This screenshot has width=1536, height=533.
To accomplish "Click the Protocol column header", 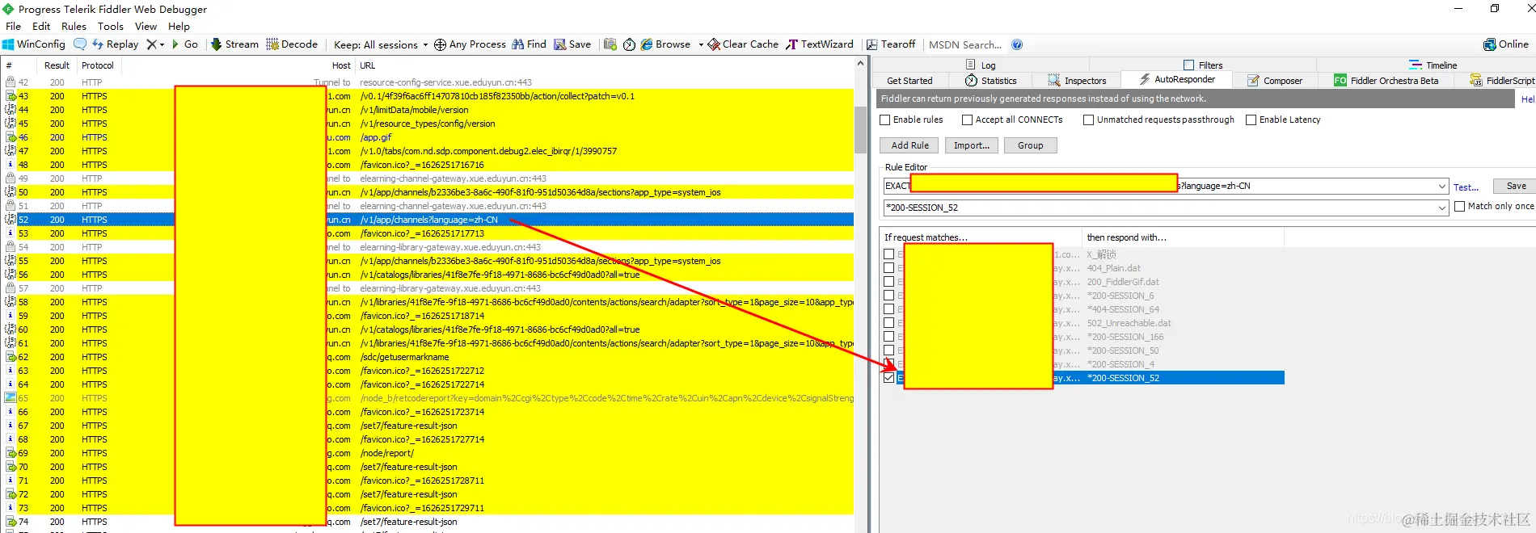I will [x=97, y=65].
